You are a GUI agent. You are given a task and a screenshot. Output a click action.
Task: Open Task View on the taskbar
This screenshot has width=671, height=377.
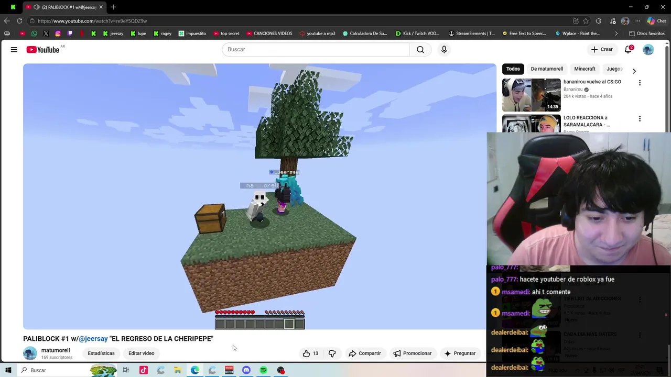126,370
